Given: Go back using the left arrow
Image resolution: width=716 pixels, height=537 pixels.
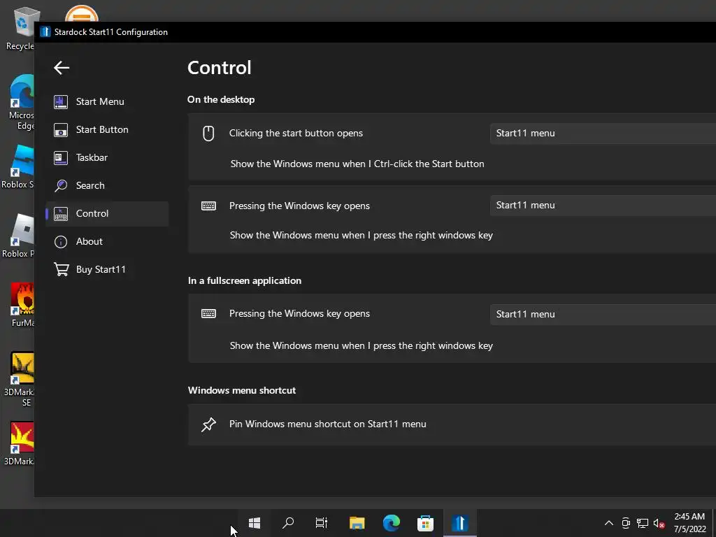Looking at the screenshot, I should tap(62, 68).
